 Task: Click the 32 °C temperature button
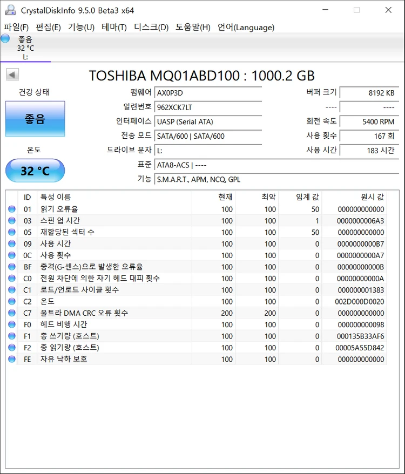(x=35, y=171)
